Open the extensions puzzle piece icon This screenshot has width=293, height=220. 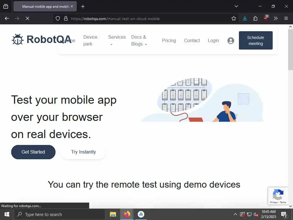click(x=255, y=18)
